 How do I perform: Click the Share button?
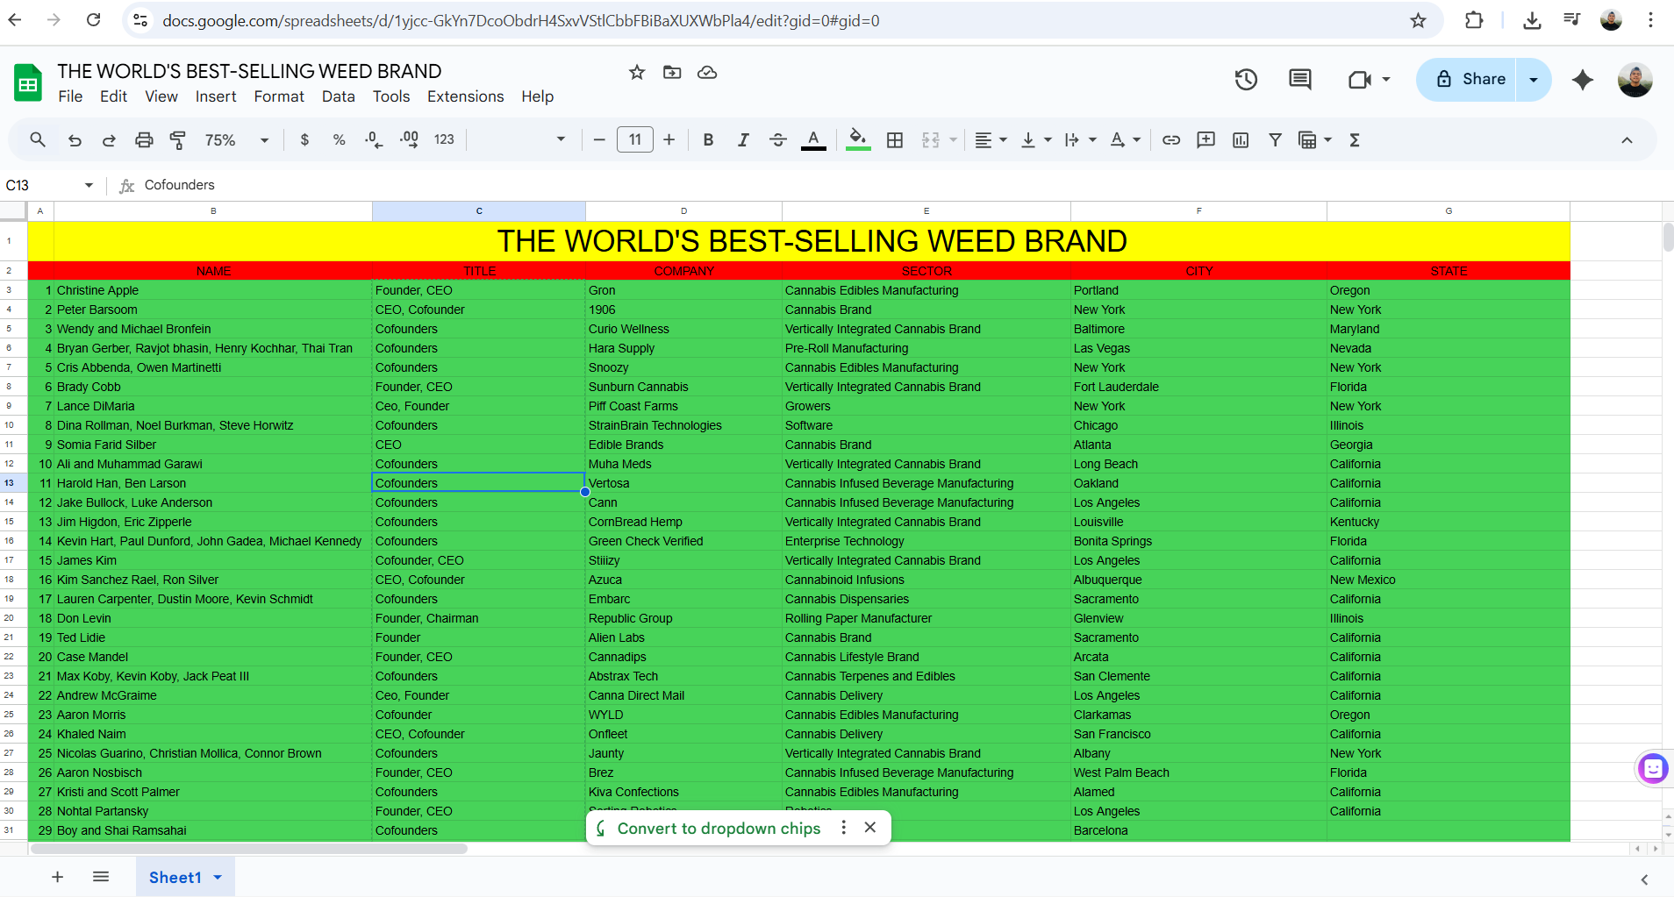[1470, 80]
